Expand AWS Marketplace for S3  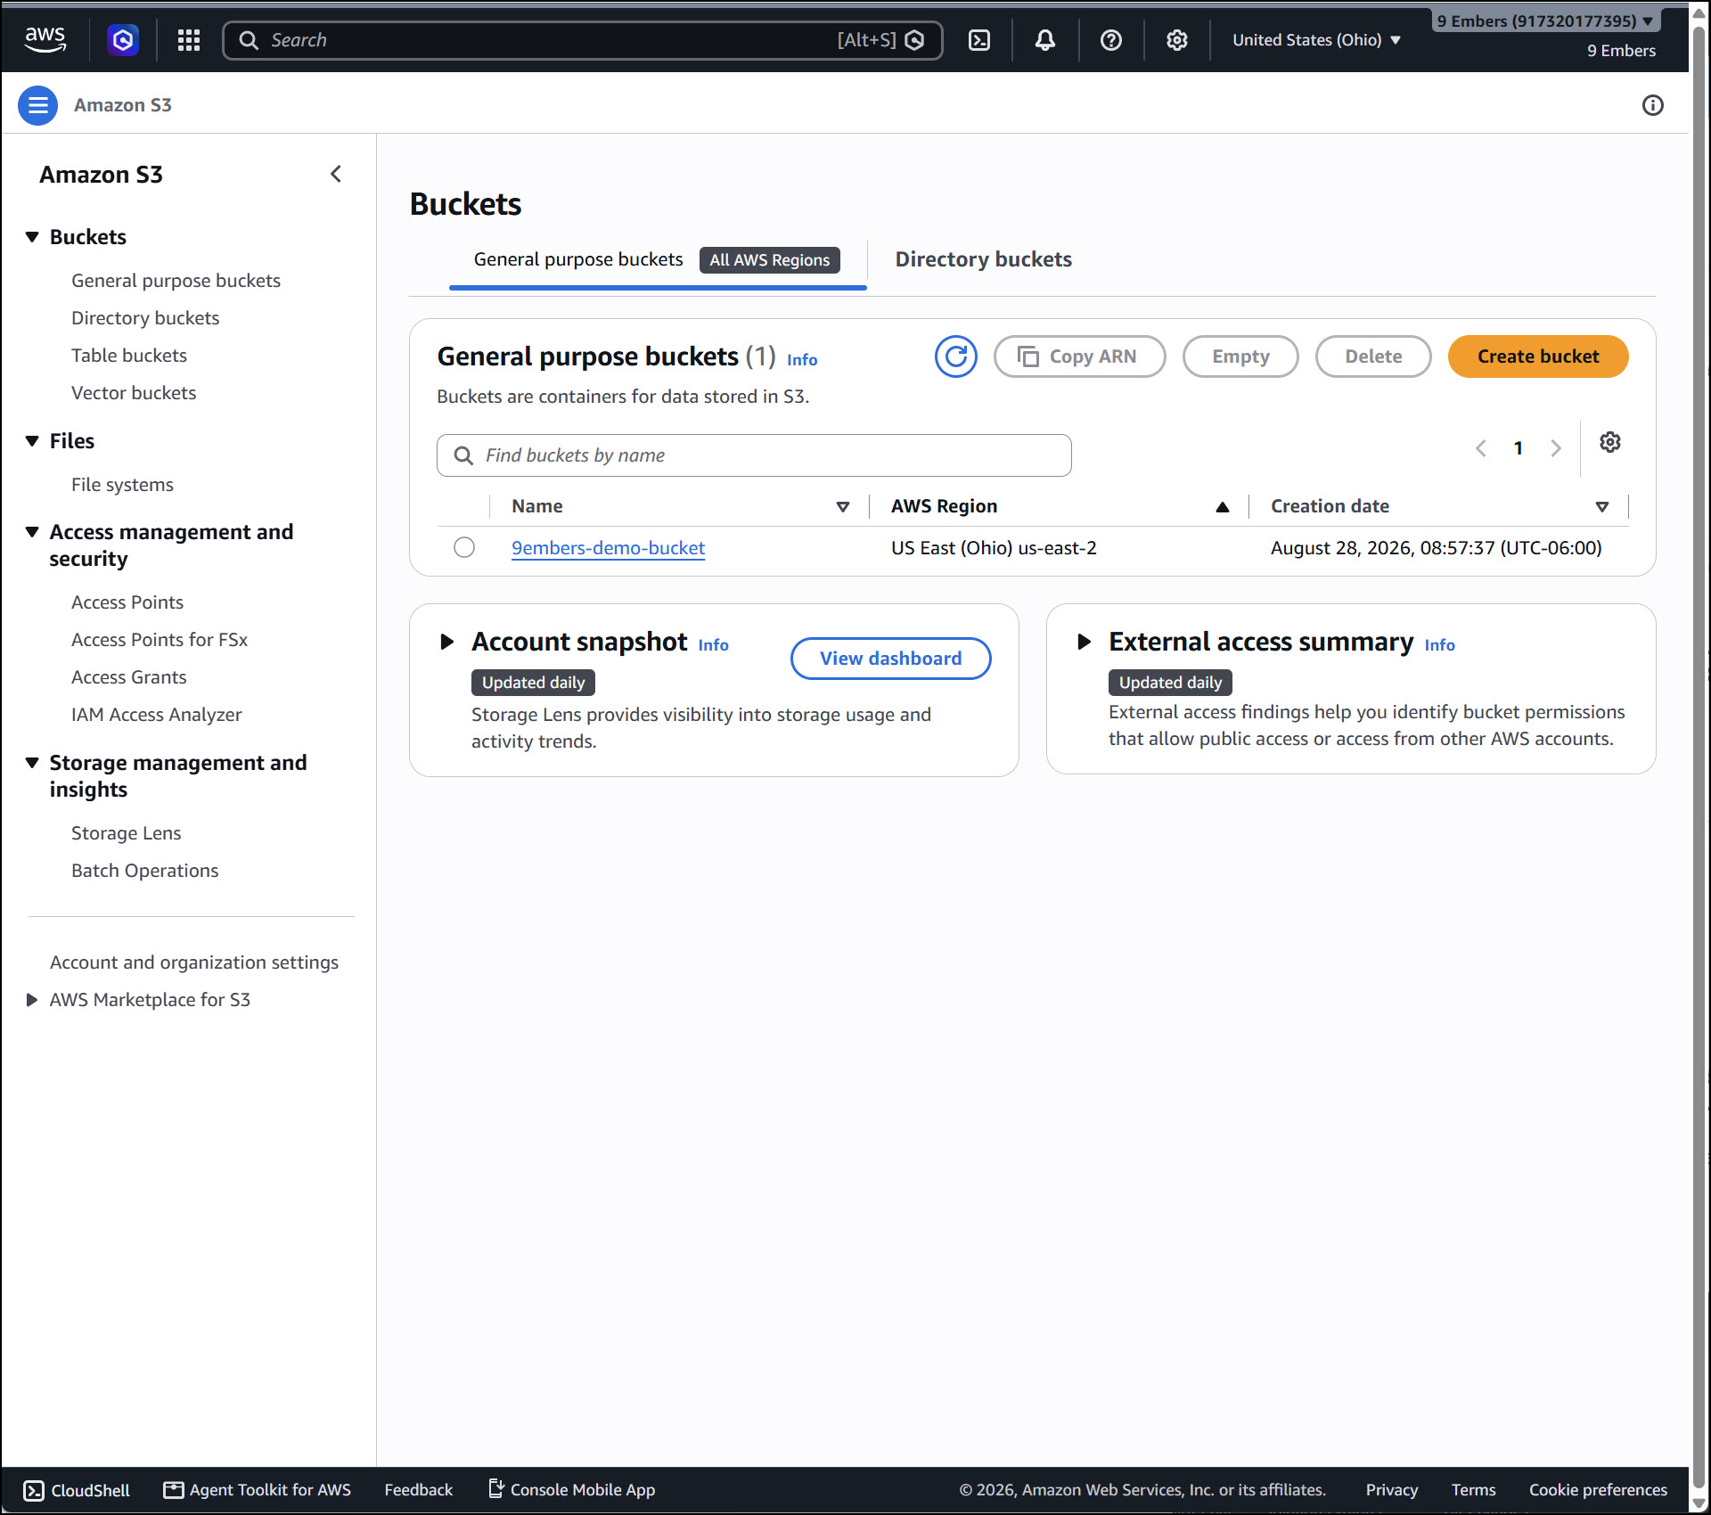(33, 1000)
